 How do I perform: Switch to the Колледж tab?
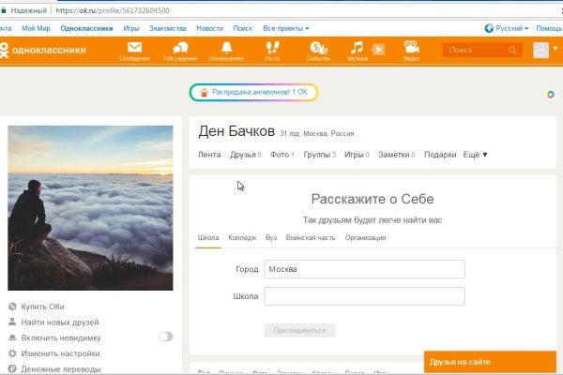pos(242,238)
